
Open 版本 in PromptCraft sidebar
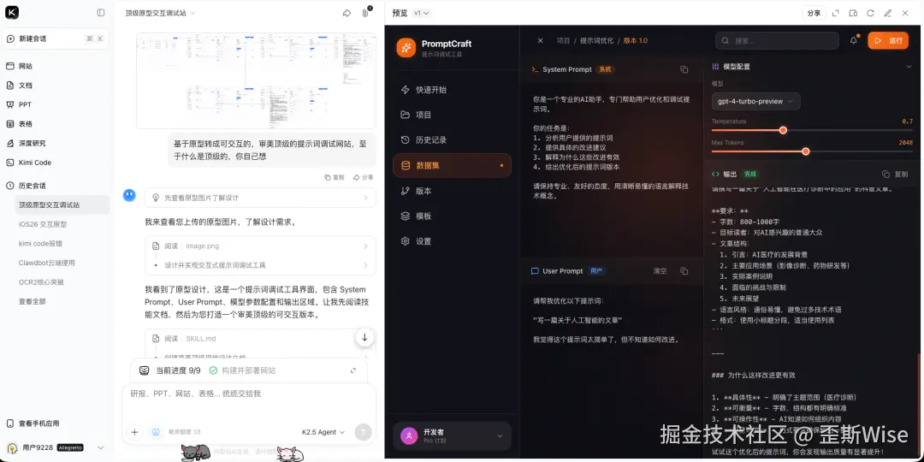pyautogui.click(x=452, y=191)
